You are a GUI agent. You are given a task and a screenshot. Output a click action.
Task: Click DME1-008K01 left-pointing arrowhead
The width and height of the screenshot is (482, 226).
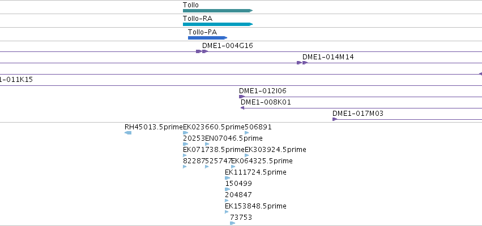point(242,108)
